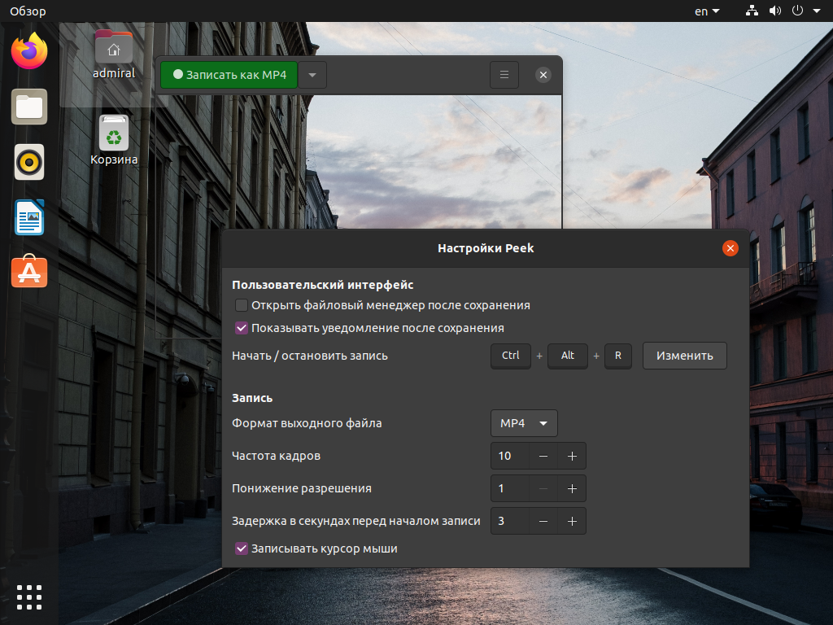
Task: Open Rhythmbox music player in the dock
Action: (x=29, y=162)
